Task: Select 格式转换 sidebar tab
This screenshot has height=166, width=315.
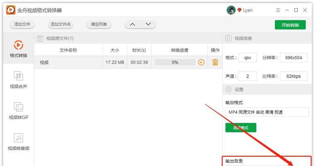Action: point(19,49)
